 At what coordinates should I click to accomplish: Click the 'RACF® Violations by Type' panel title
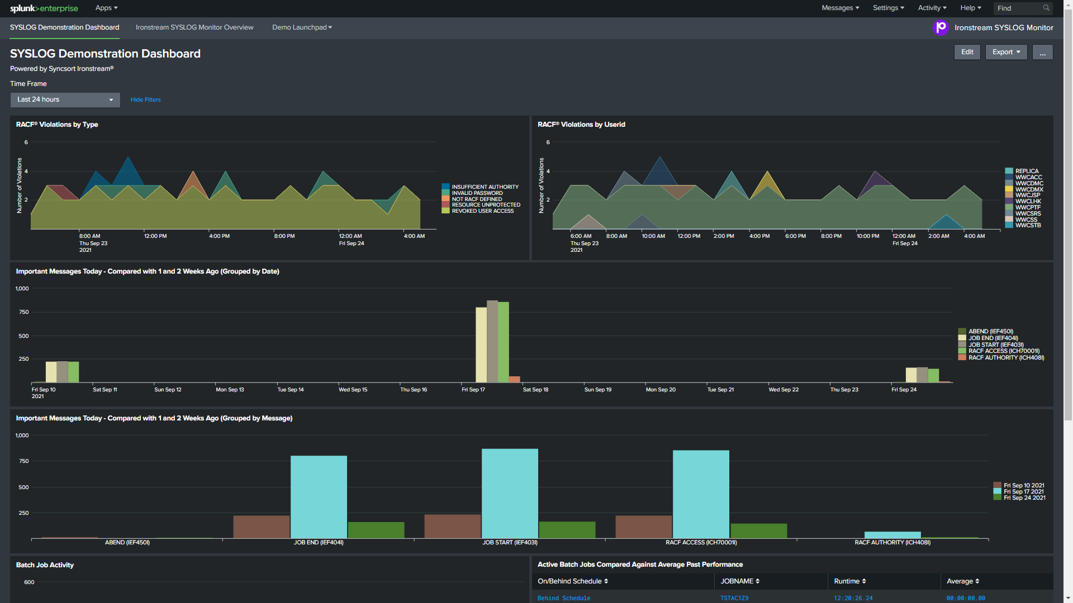point(57,125)
